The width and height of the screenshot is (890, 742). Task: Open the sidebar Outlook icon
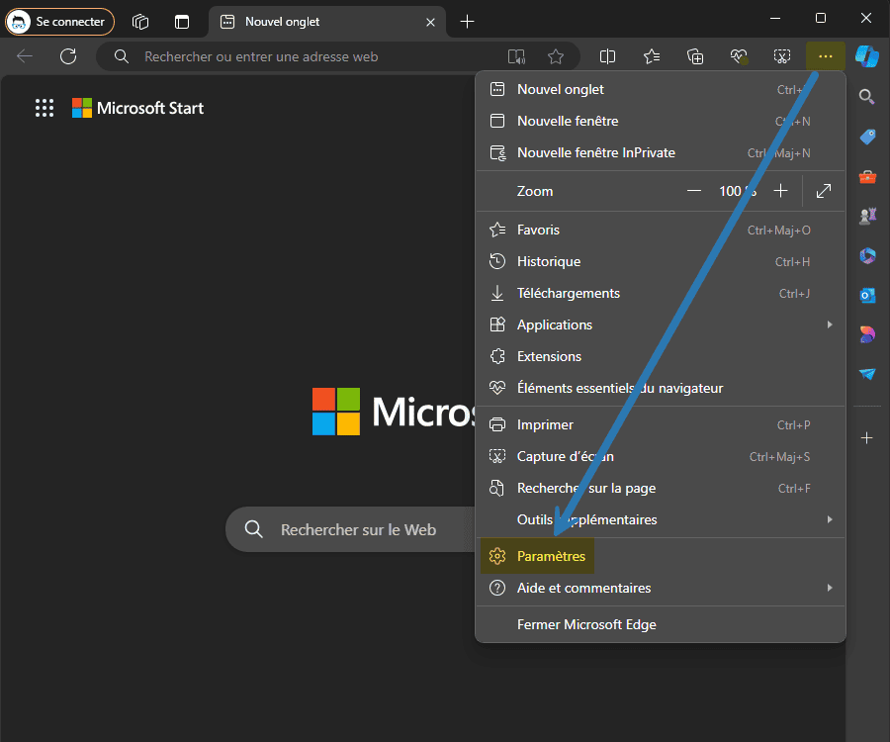(x=867, y=295)
